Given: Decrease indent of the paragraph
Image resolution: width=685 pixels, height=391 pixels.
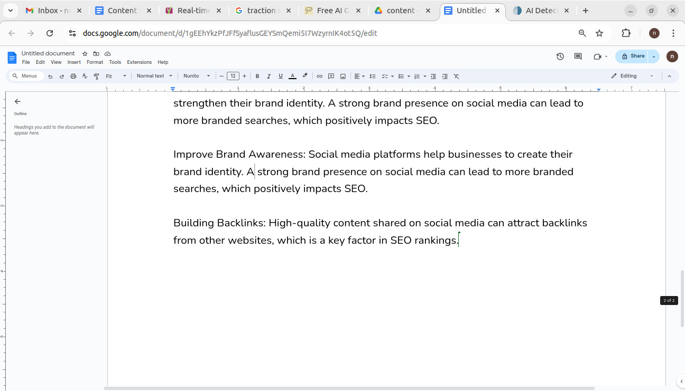Looking at the screenshot, I should (x=433, y=77).
